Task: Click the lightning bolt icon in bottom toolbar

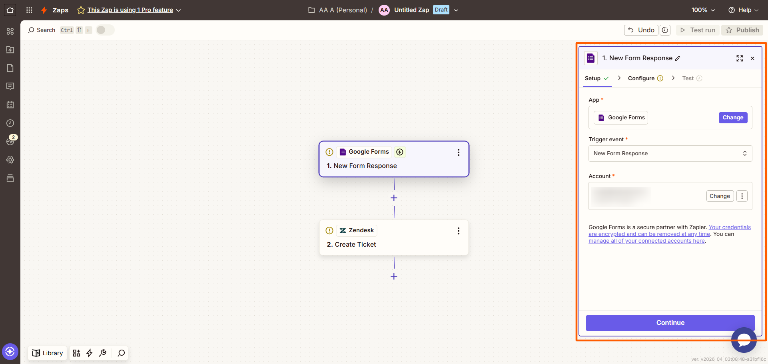Action: click(90, 353)
